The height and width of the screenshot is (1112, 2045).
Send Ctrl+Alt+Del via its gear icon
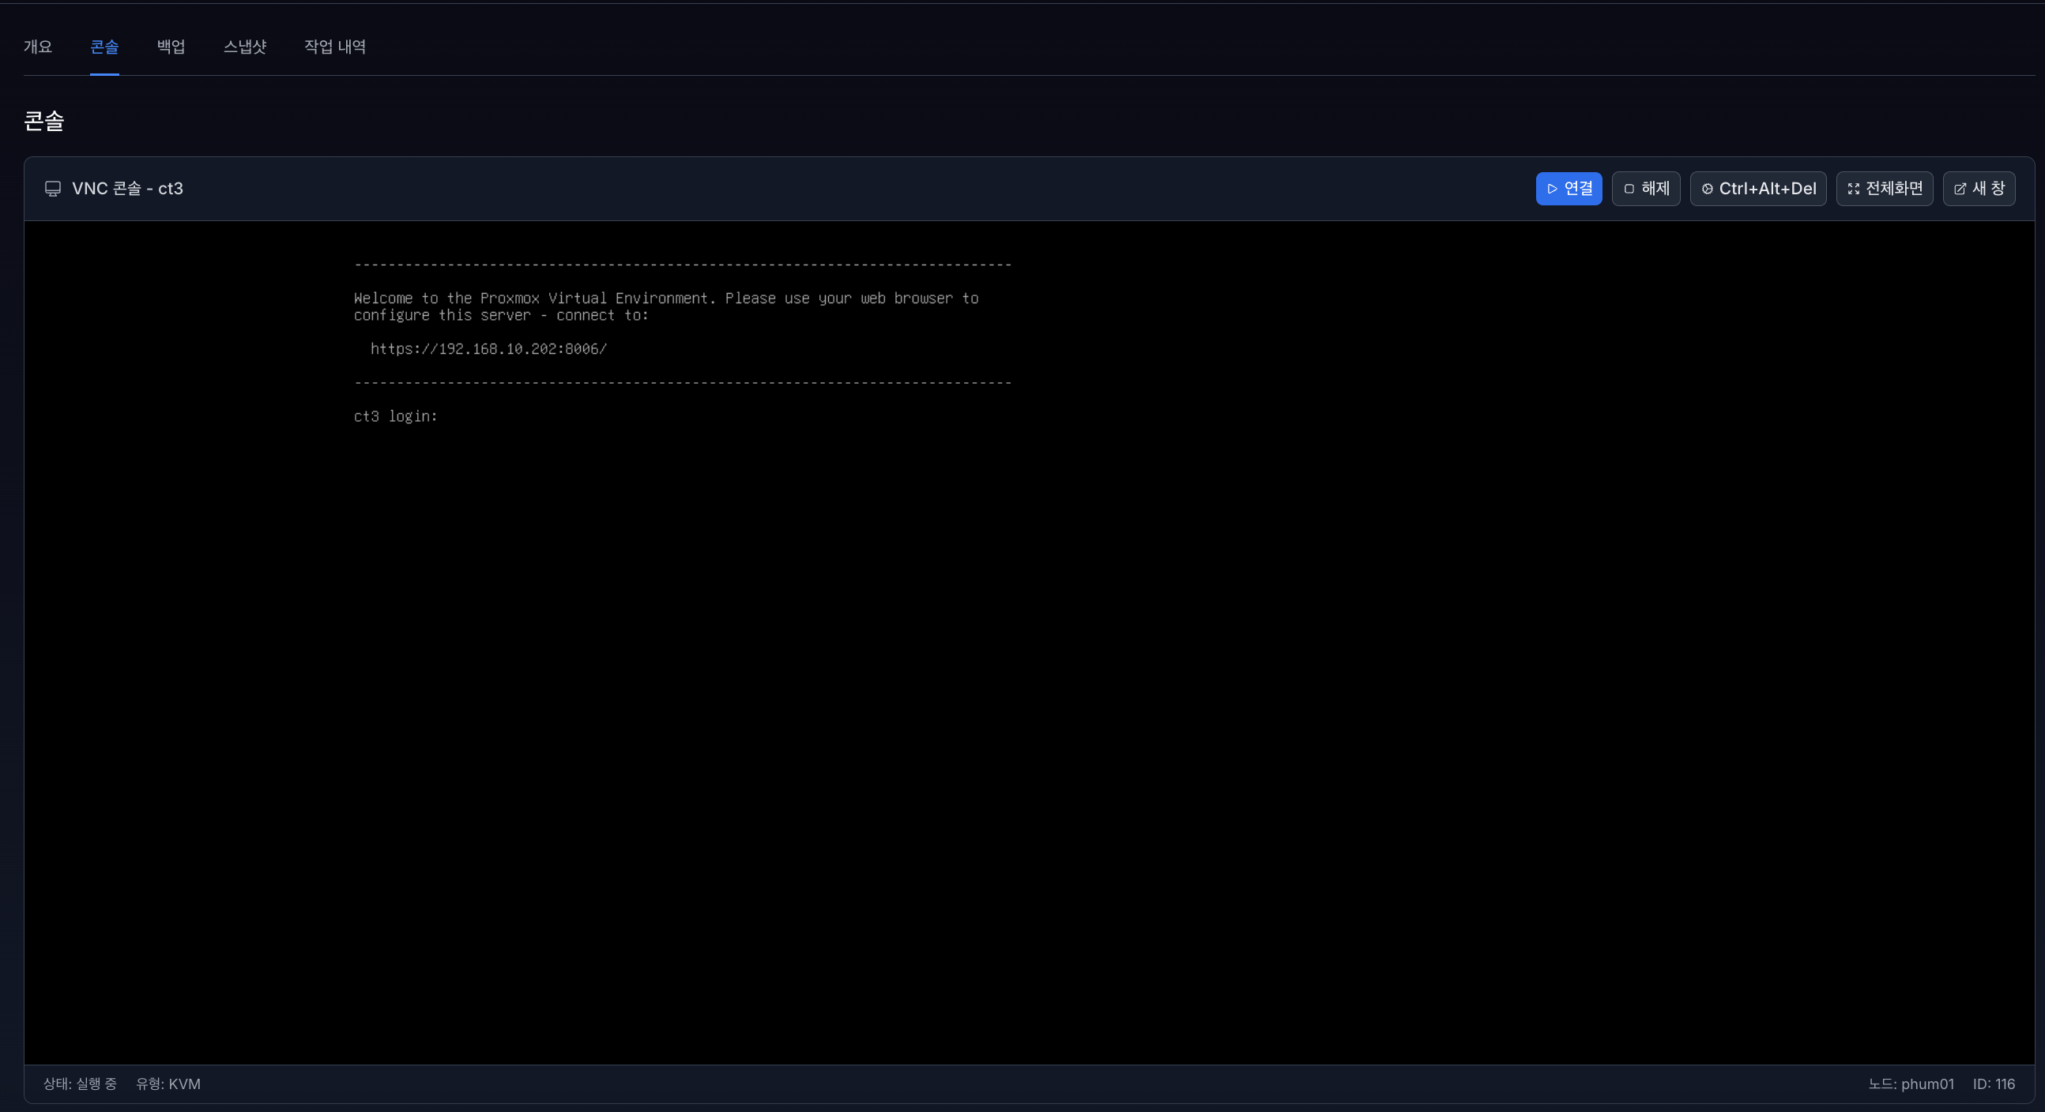pos(1707,189)
